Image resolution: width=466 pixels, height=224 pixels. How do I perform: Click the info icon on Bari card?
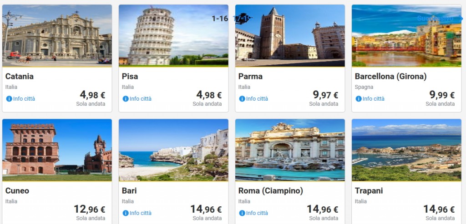[126, 213]
